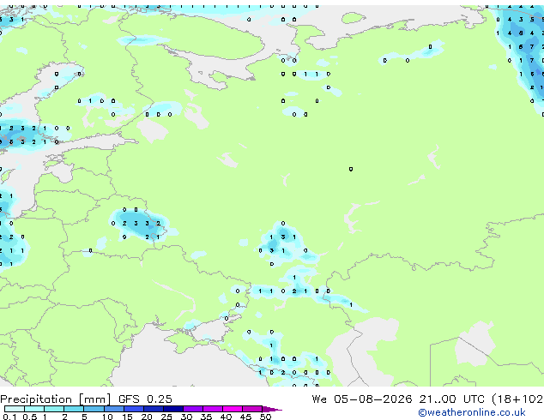Click the over-50 arrow tip of legend
This screenshot has width=544, height=420.
[x=272, y=409]
